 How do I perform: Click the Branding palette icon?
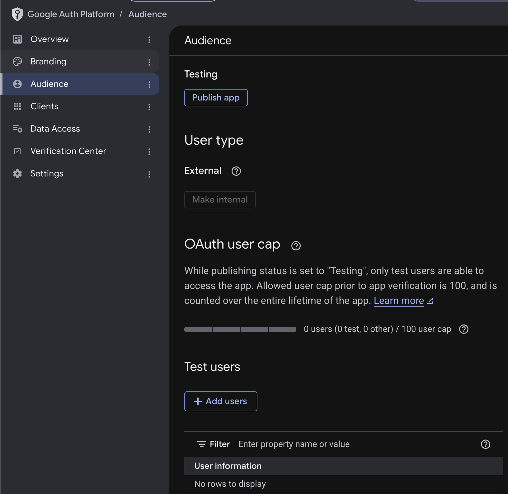pyautogui.click(x=17, y=62)
